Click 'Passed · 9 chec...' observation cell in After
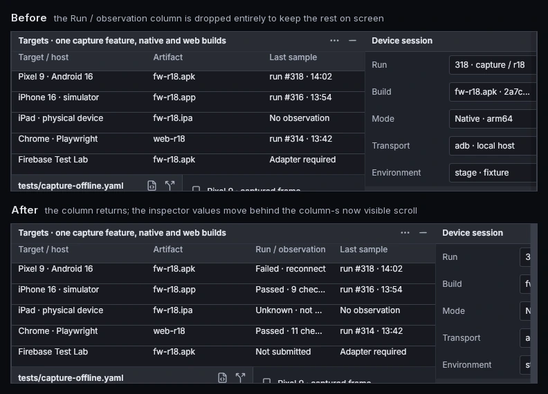Screen dimensions: 548x394 pos(290,290)
